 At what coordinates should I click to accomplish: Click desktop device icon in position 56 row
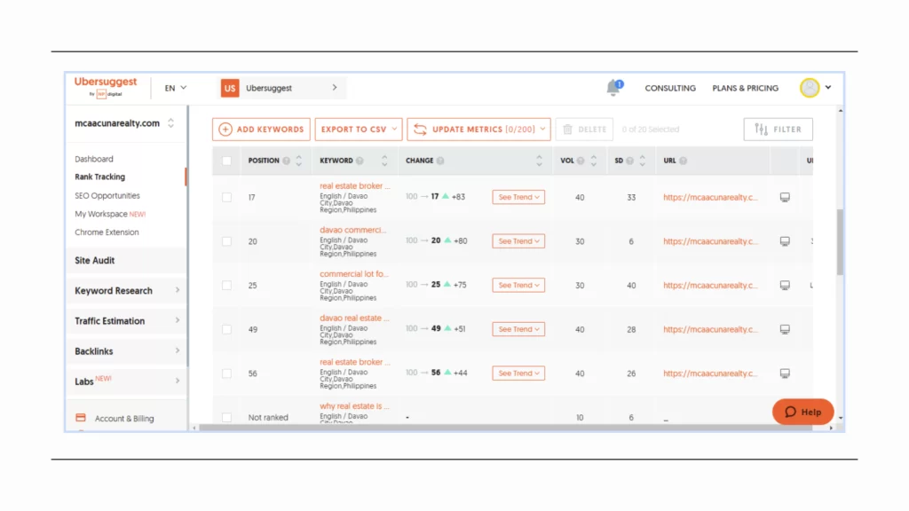(785, 373)
